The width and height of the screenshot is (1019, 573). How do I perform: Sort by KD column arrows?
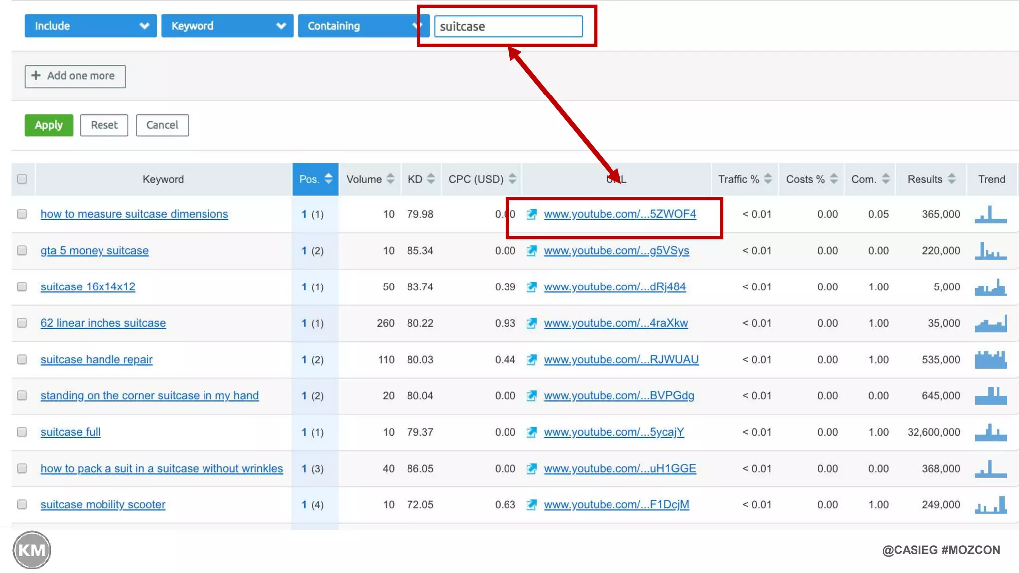click(x=431, y=179)
